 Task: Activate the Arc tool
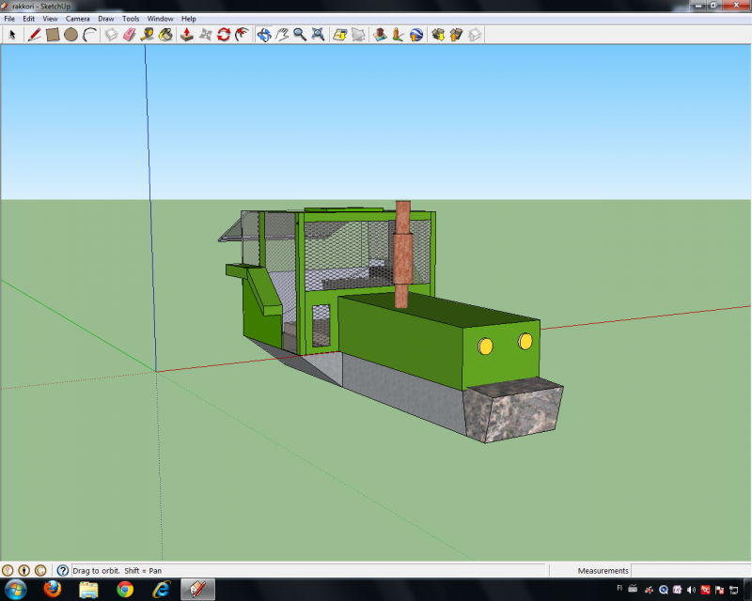click(x=89, y=35)
